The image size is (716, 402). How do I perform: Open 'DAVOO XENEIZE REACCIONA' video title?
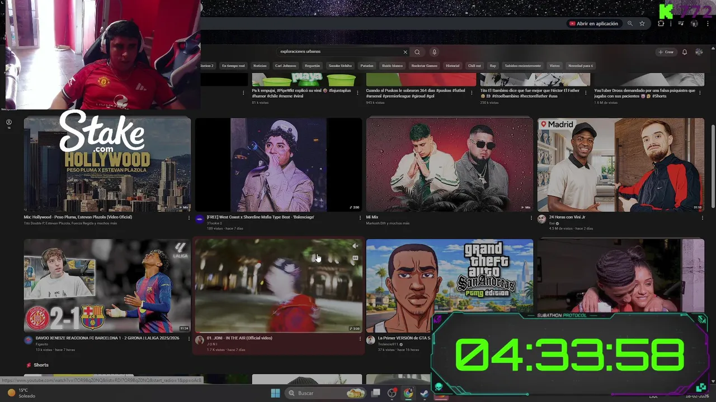point(107,338)
